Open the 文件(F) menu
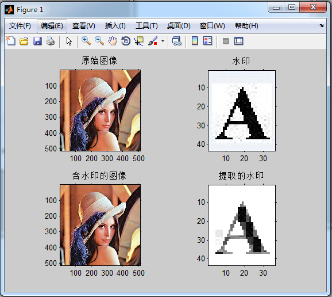 (20, 26)
